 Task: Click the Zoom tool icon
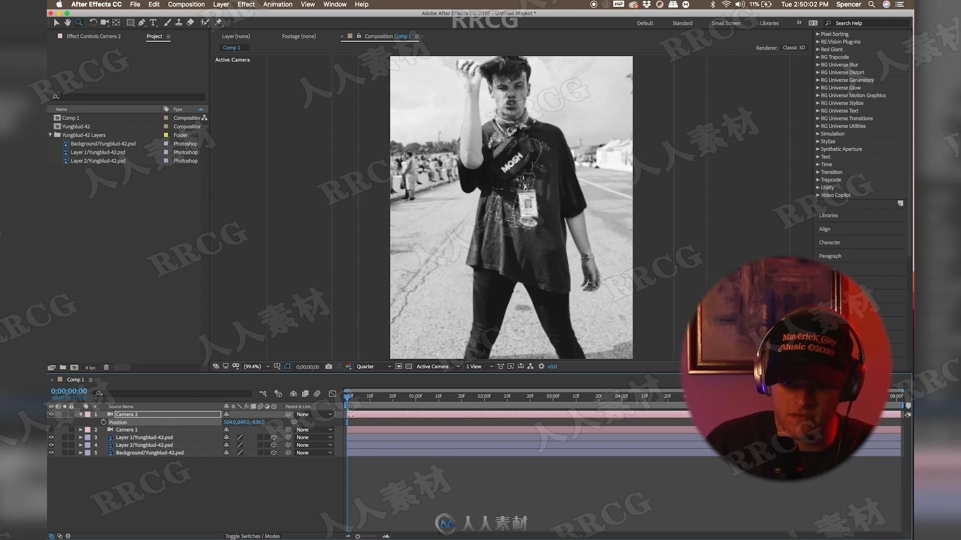point(79,22)
